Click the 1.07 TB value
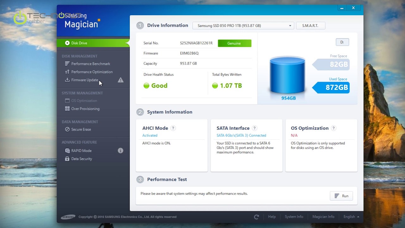Image resolution: width=405 pixels, height=228 pixels. [231, 85]
